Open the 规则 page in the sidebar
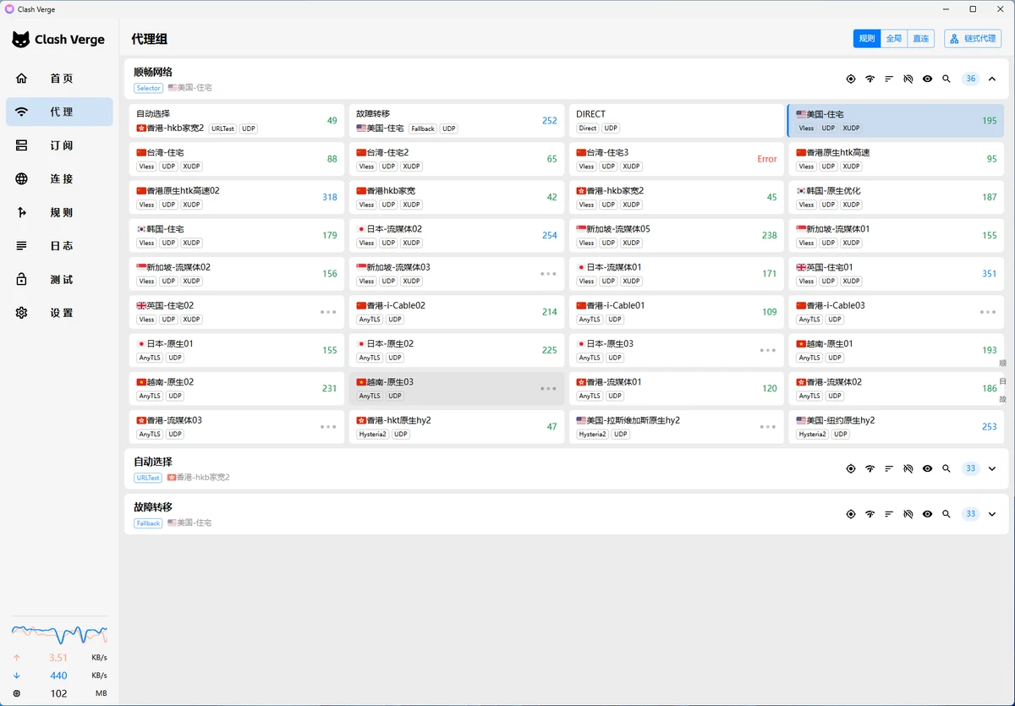Viewport: 1015px width, 706px height. (x=59, y=212)
